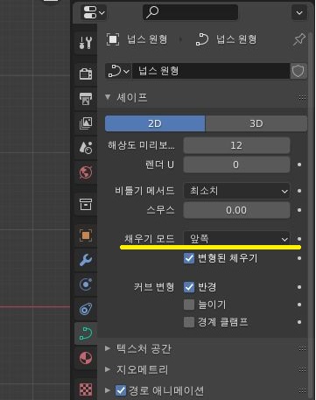
Task: Uncheck the 반경 checkbox
Action: click(x=189, y=287)
